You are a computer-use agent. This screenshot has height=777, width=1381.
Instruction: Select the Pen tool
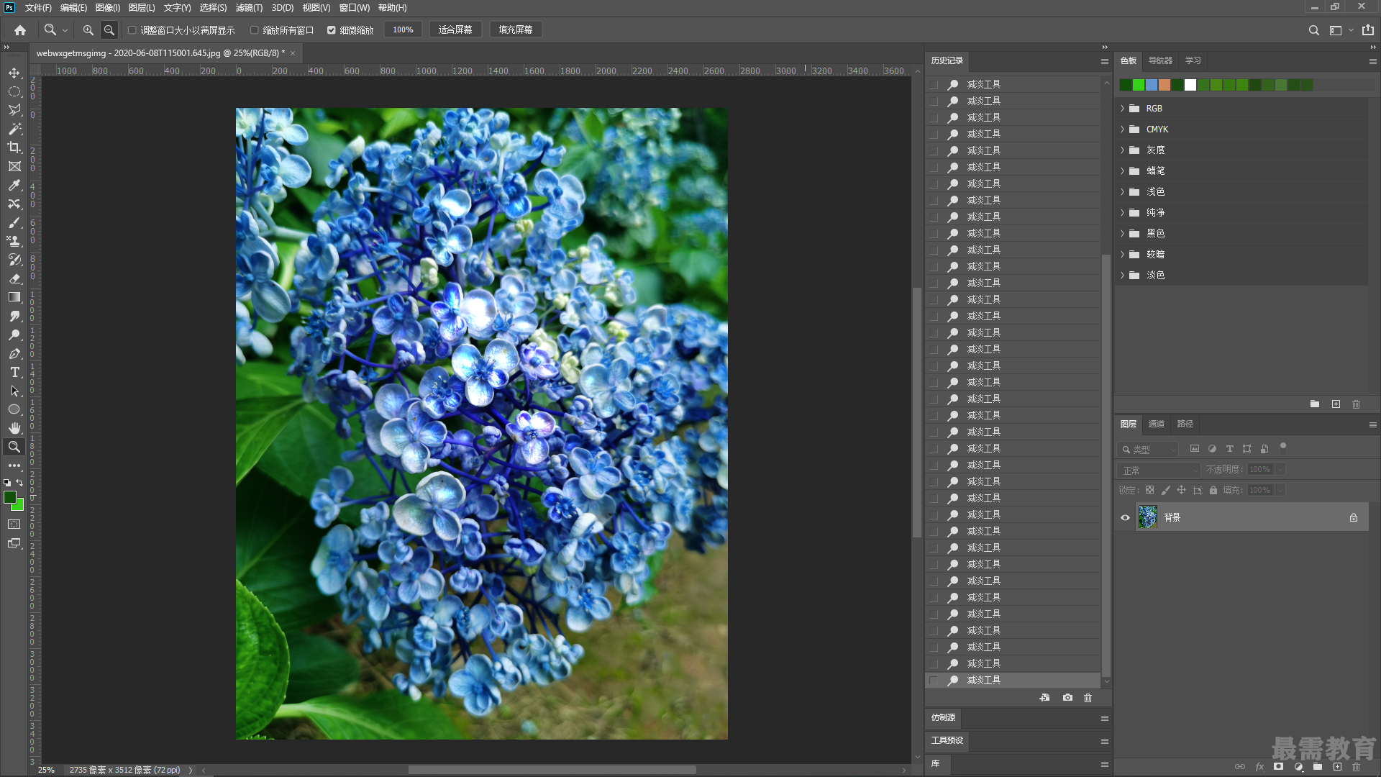coord(14,353)
